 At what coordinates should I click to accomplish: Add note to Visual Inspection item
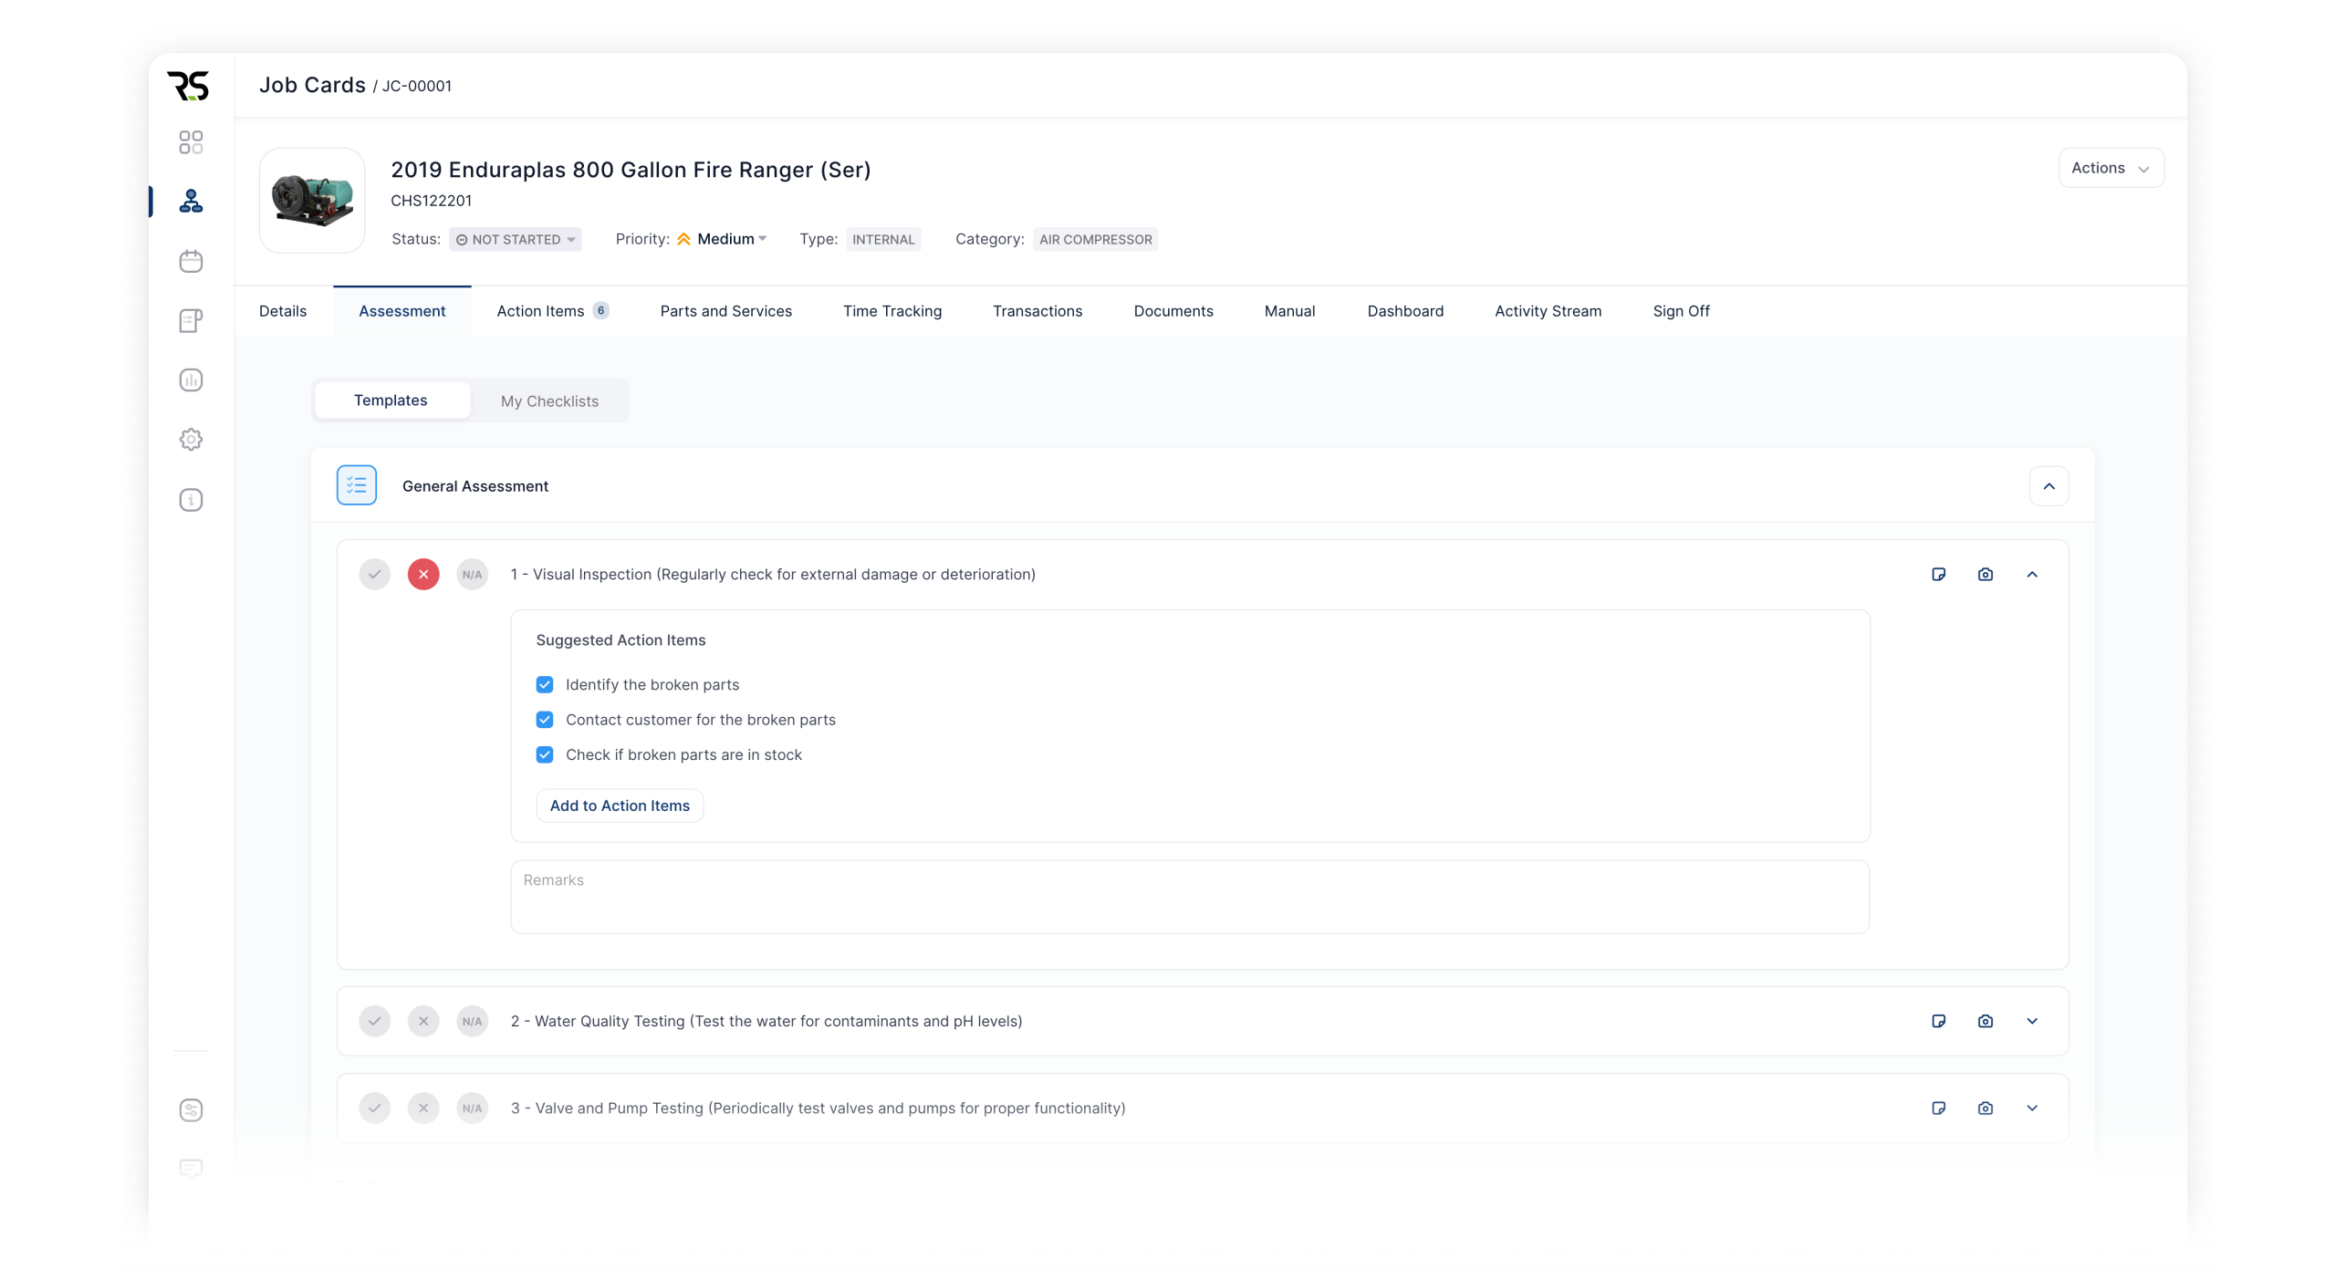[1938, 574]
